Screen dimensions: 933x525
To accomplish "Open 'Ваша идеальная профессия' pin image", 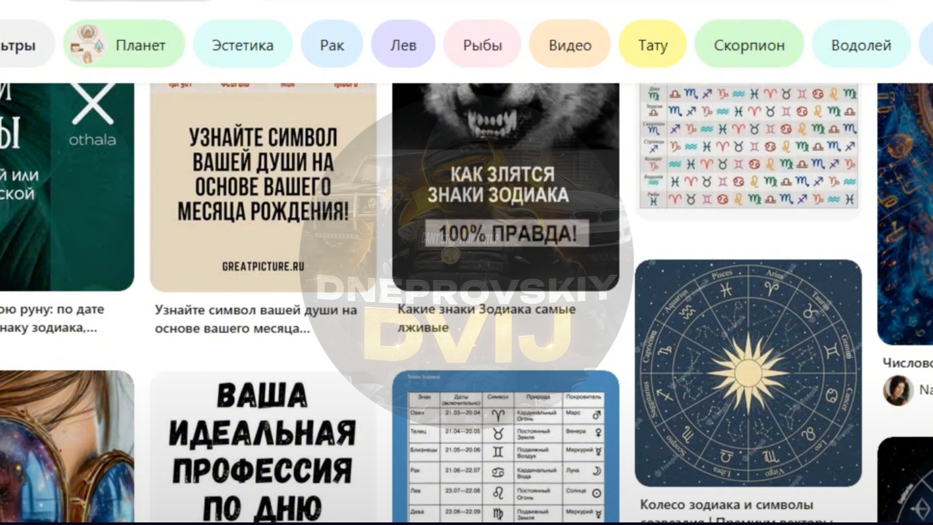I will tap(263, 448).
